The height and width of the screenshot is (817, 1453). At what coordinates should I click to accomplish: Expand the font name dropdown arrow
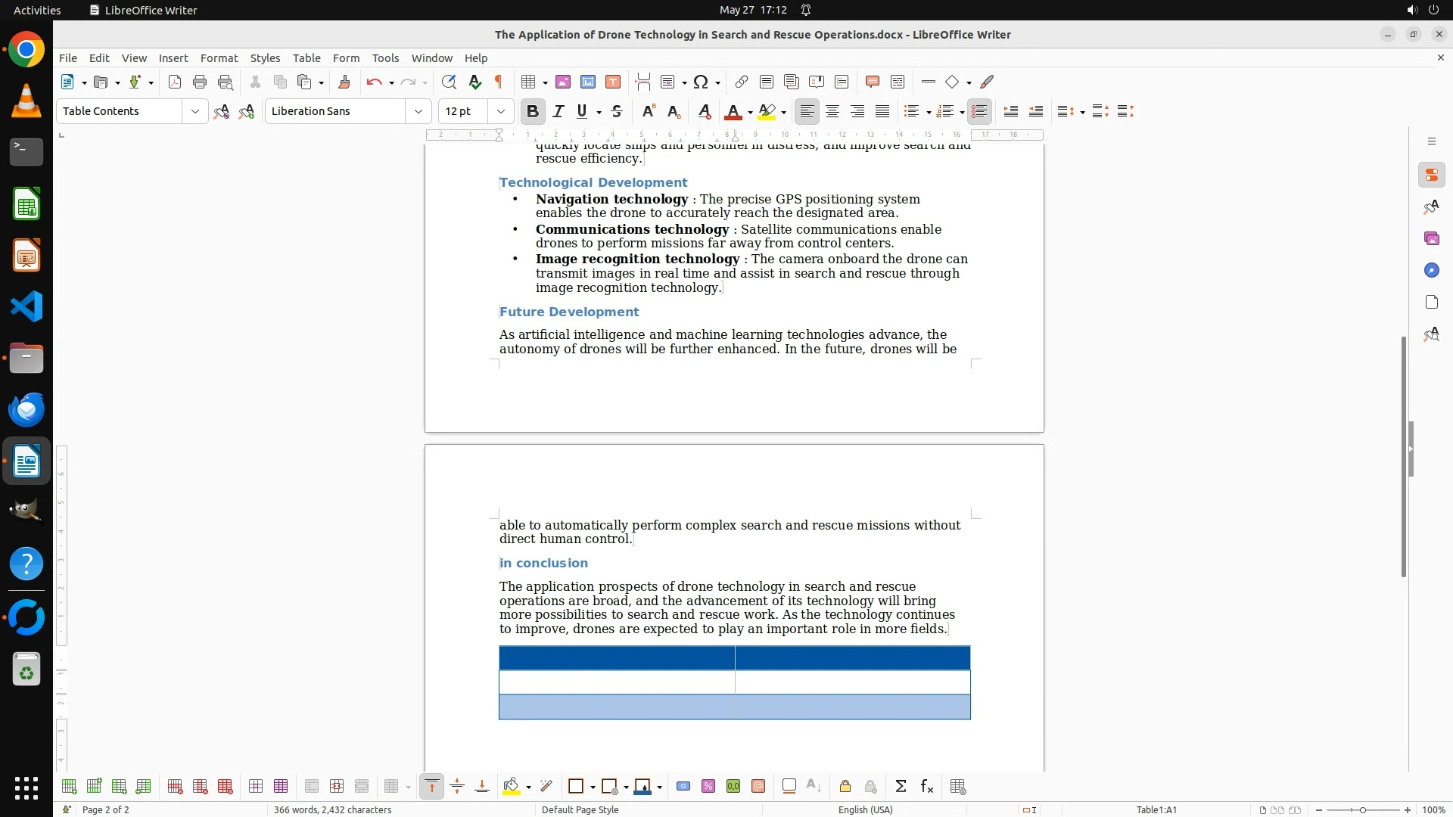(418, 111)
